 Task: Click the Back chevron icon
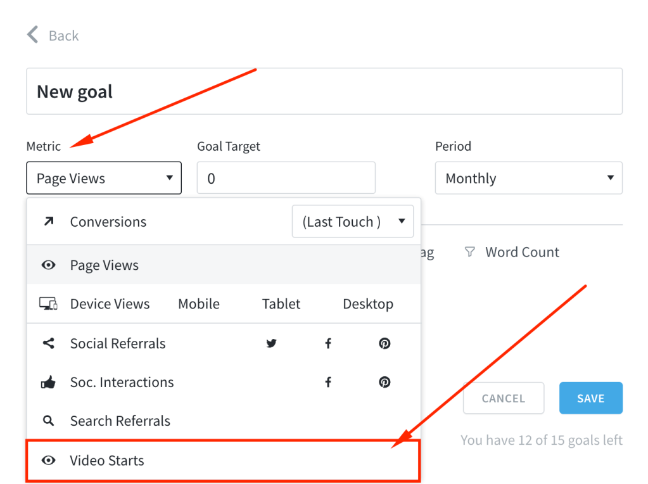(x=33, y=35)
